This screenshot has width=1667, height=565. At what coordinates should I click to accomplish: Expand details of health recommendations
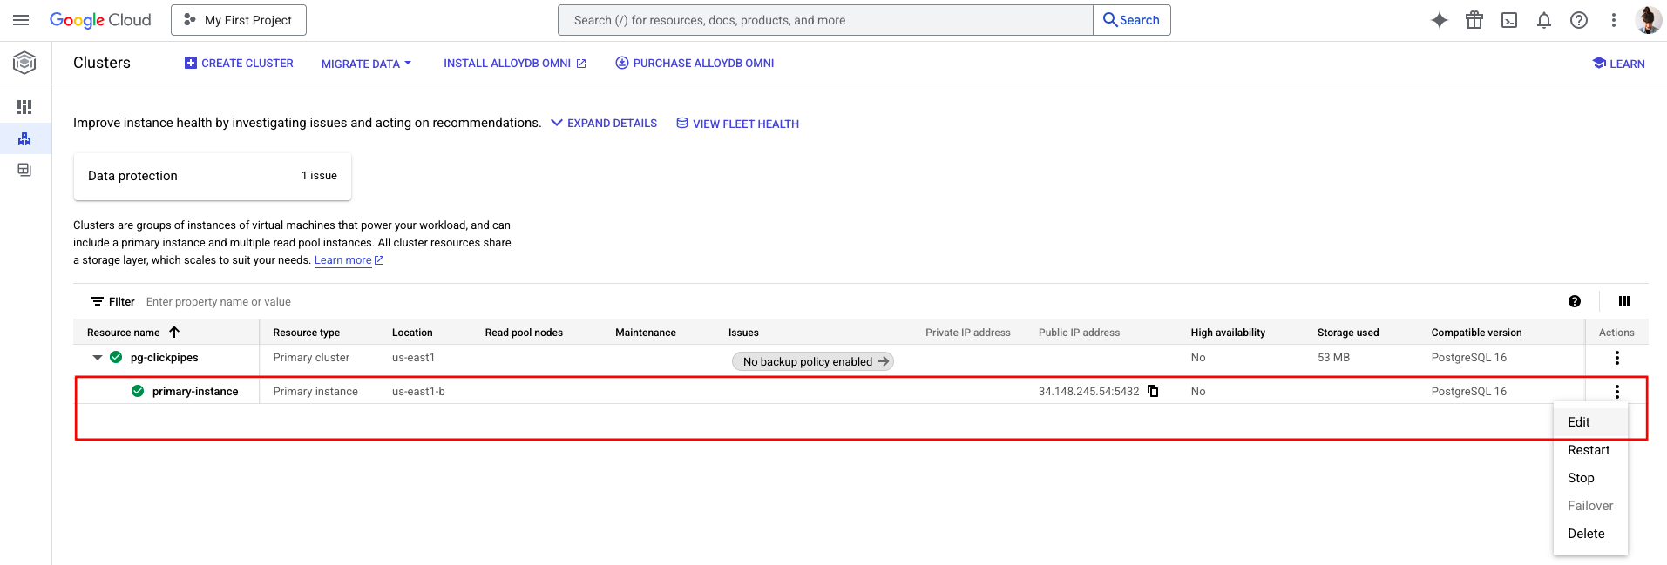coord(604,124)
